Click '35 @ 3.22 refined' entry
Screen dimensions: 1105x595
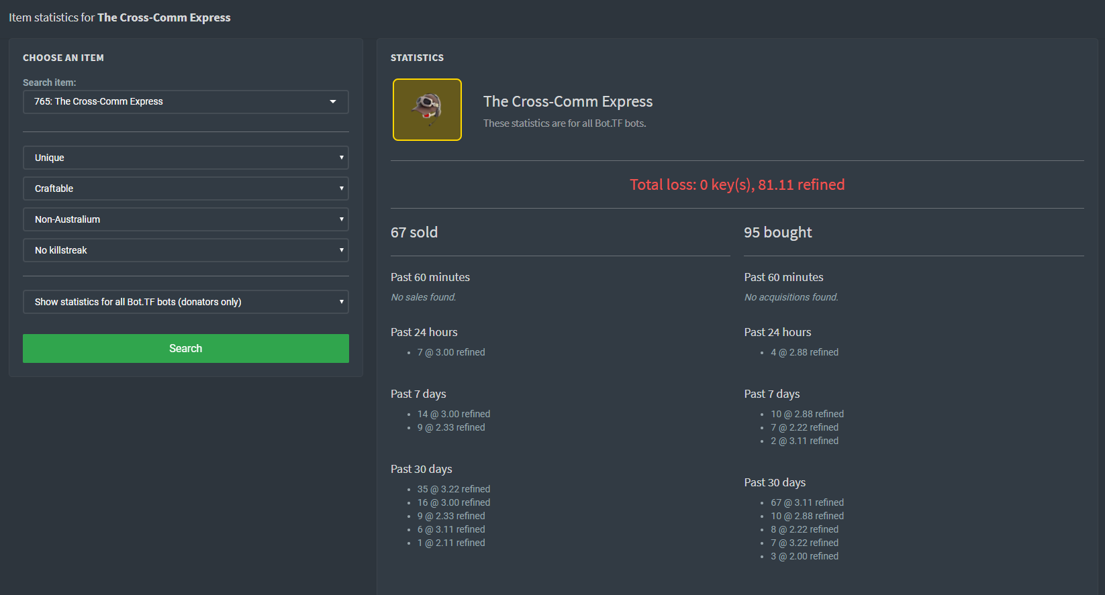454,489
